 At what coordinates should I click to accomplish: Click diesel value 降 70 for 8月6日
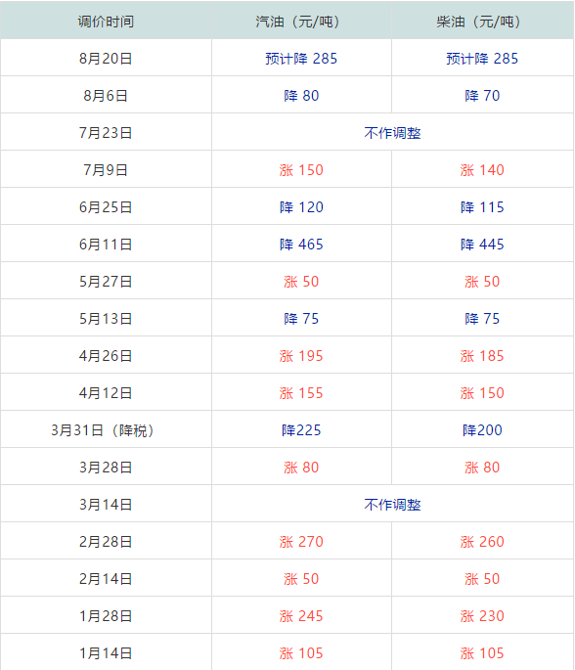click(x=482, y=96)
